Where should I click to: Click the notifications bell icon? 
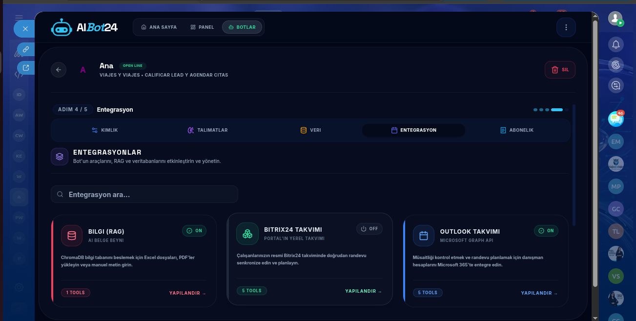click(616, 44)
